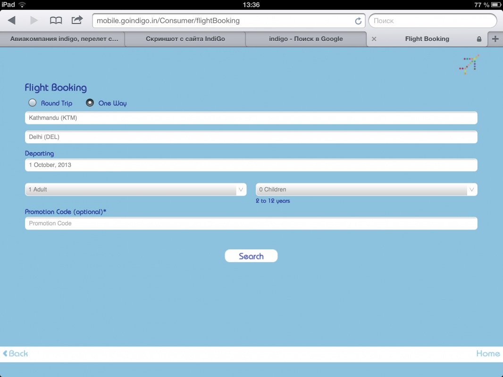Open the bookmarks book icon
Screen dimensions: 503x377
(x=56, y=20)
